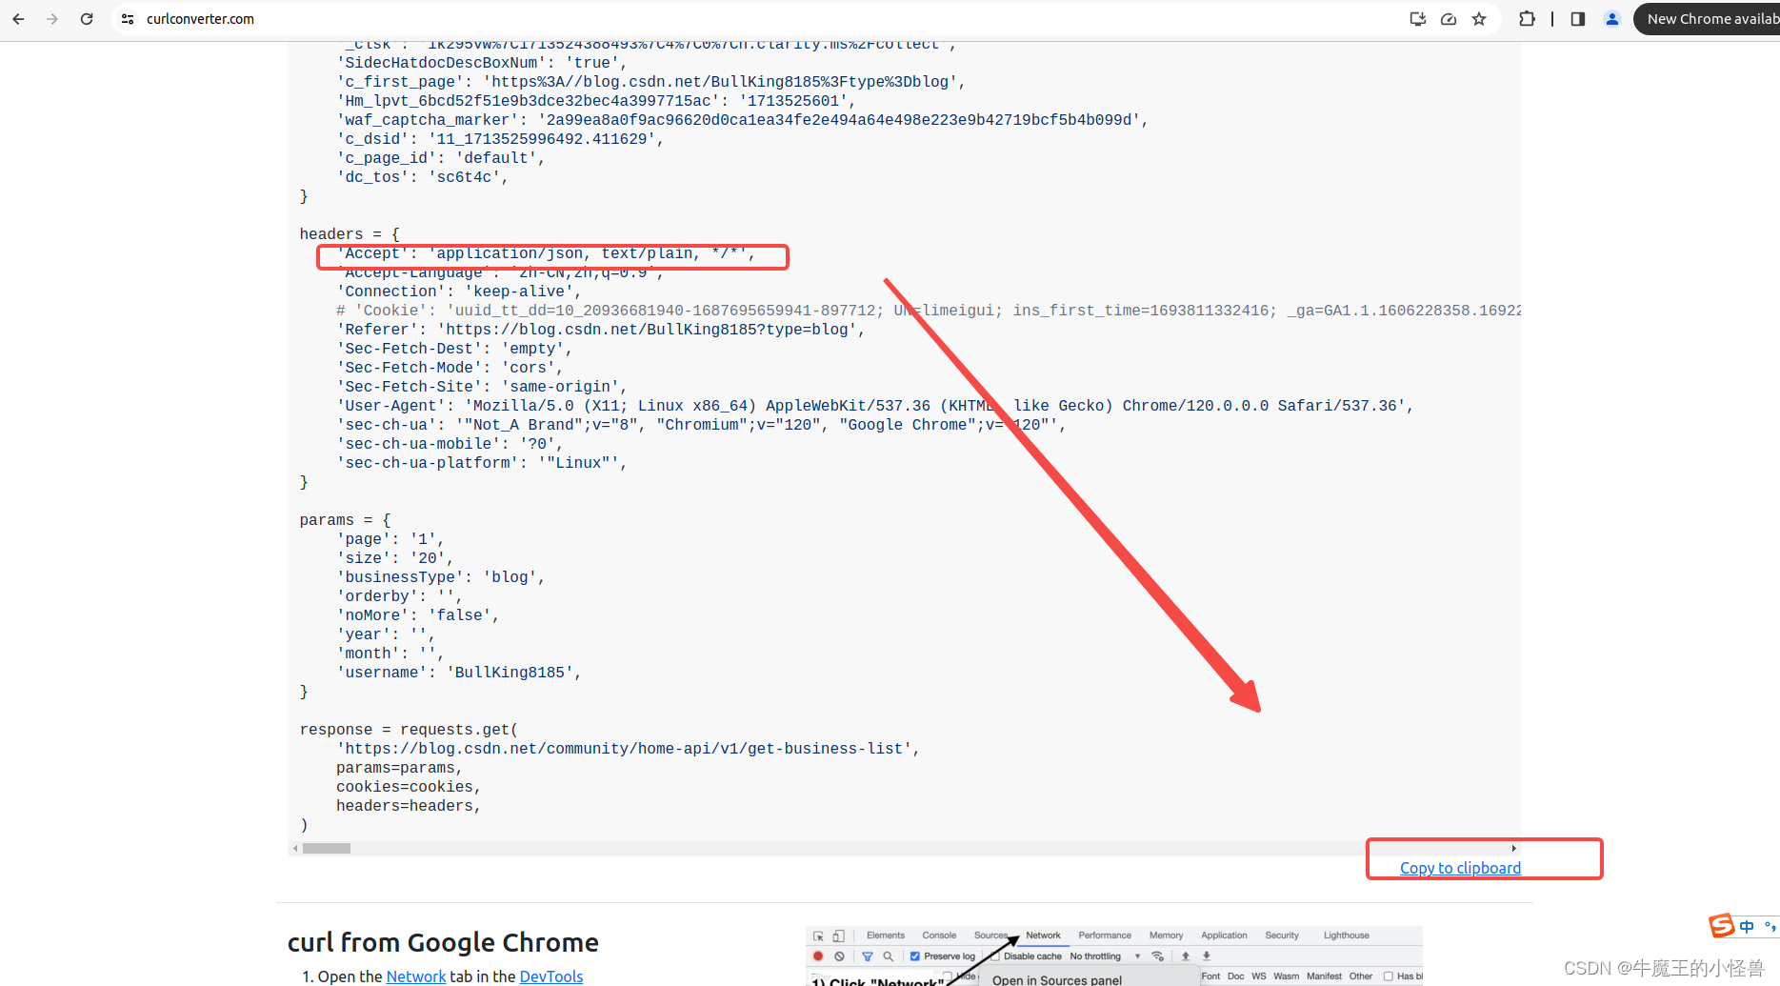
Task: Click the install app icon in address bar
Action: point(1418,19)
